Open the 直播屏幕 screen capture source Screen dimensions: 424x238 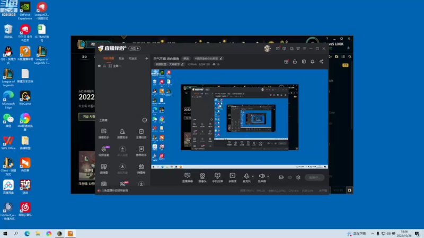[x=188, y=178]
